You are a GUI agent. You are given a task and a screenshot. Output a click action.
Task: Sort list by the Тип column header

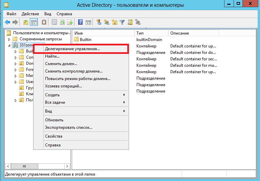pos(151,33)
